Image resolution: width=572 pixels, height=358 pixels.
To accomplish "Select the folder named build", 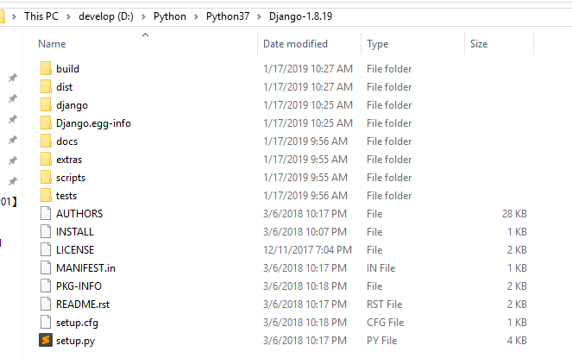I will click(x=67, y=69).
